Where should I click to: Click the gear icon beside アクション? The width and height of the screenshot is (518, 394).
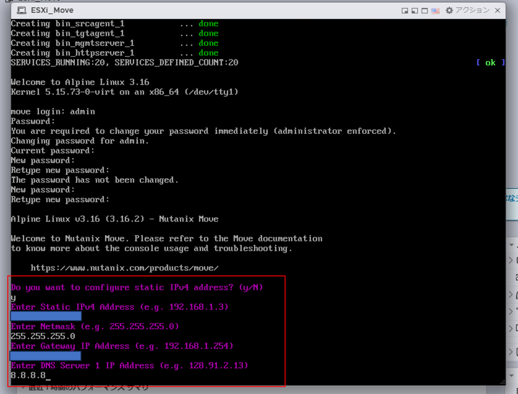(449, 10)
